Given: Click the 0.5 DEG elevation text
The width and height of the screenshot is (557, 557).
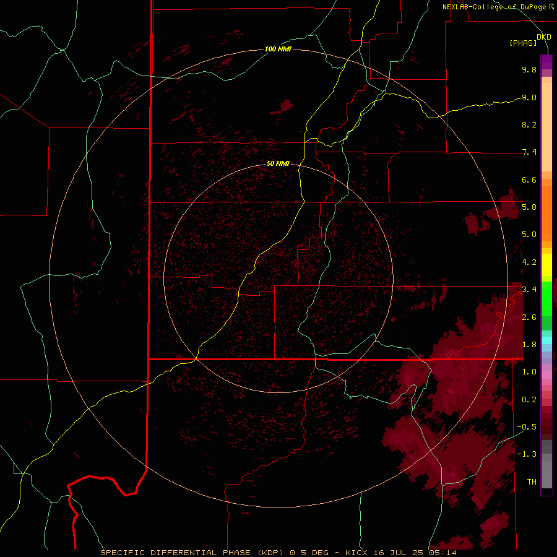Looking at the screenshot, I should pos(309,553).
